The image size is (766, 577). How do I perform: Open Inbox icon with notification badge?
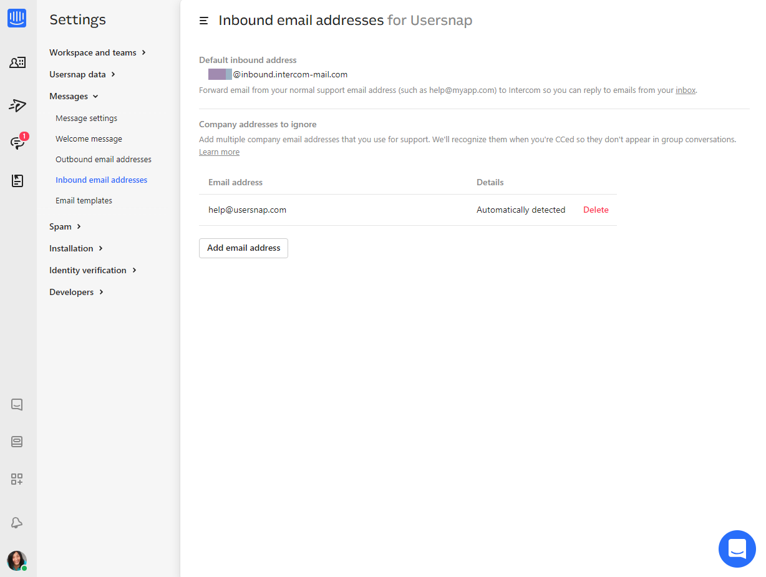point(18,142)
